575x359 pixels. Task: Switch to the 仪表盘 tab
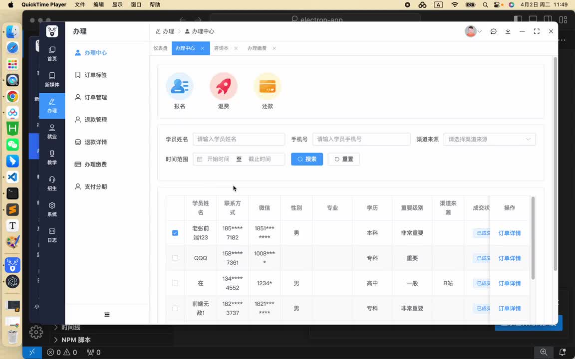160,48
